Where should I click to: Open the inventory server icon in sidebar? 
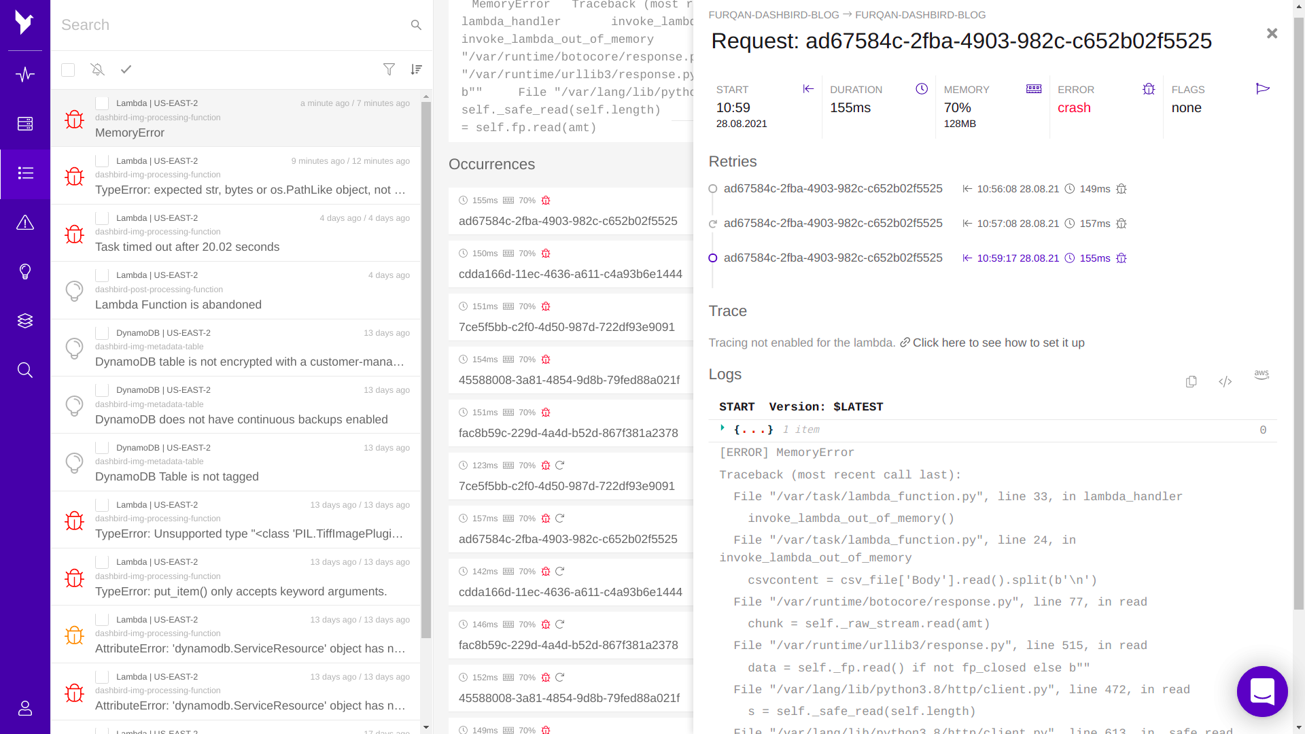pyautogui.click(x=25, y=124)
